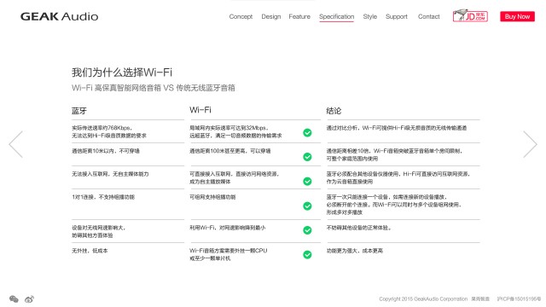Go to next slide with right arrow
This screenshot has height=307, width=546.
point(530,144)
